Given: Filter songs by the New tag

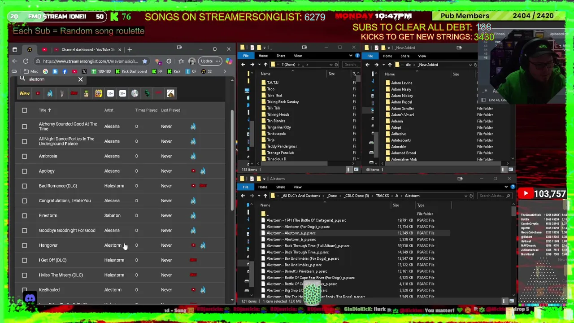Looking at the screenshot, I should pyautogui.click(x=25, y=93).
